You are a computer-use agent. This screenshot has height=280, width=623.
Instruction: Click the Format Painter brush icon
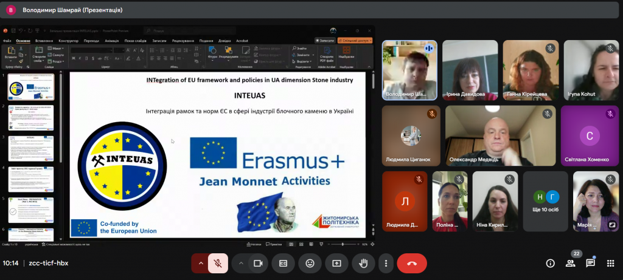(x=21, y=61)
